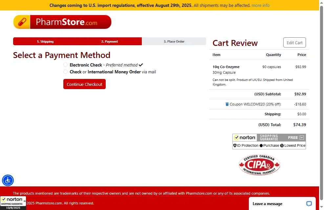
Task: Click the trademark disclaimer in the footer
Action: 141,193
